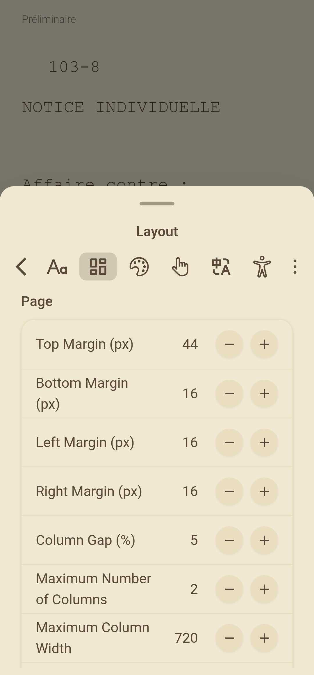Decrease the Bottom Margin value

[229, 394]
